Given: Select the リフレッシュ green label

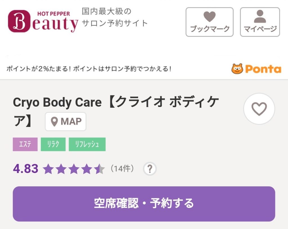Looking at the screenshot, I should [x=87, y=144].
